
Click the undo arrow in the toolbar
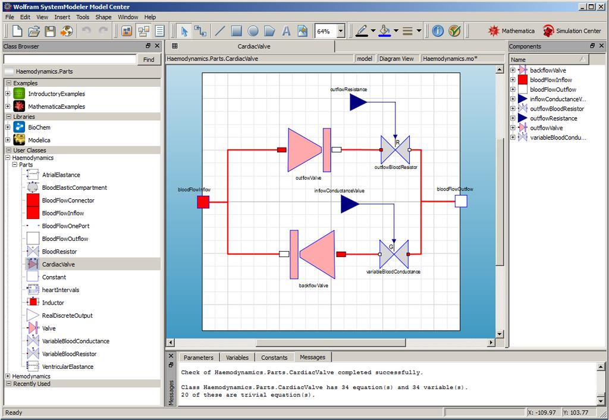[86, 31]
